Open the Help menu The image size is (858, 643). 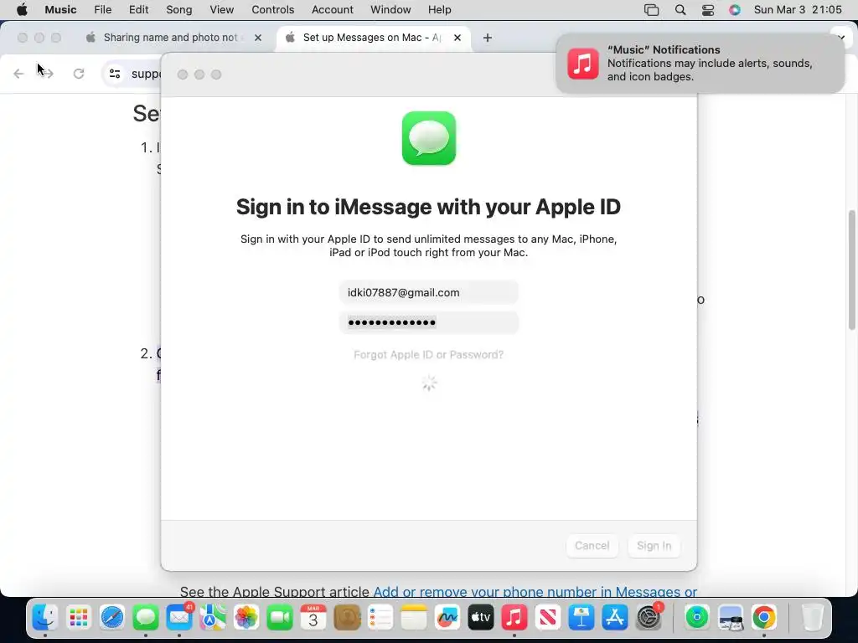pos(439,10)
